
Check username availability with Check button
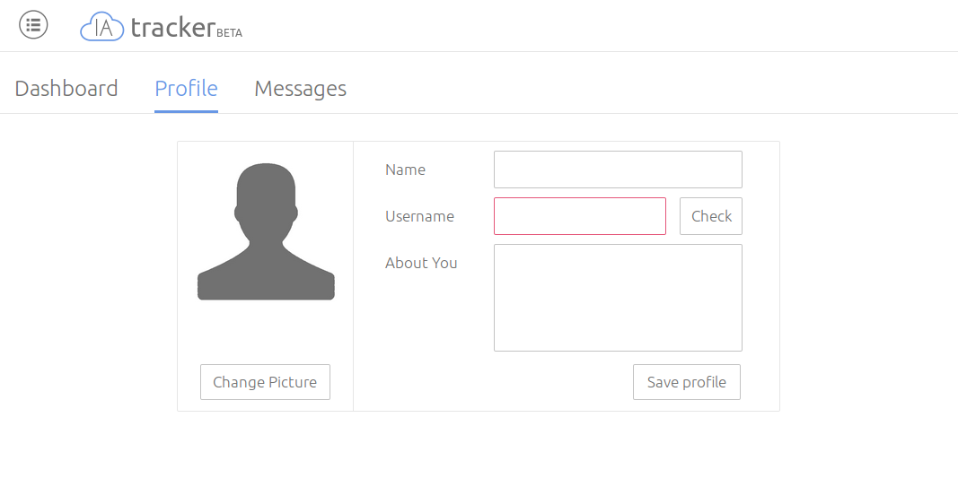click(x=711, y=216)
